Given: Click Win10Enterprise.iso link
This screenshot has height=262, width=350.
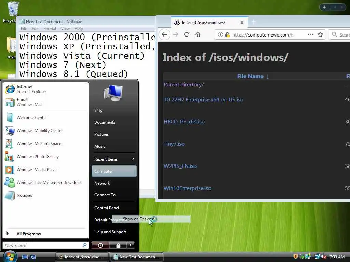Looking at the screenshot, I should click(187, 188).
